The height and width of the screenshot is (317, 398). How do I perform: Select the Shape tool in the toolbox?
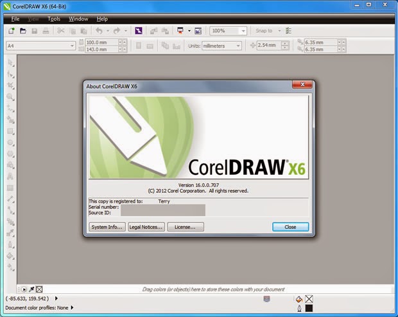10,74
